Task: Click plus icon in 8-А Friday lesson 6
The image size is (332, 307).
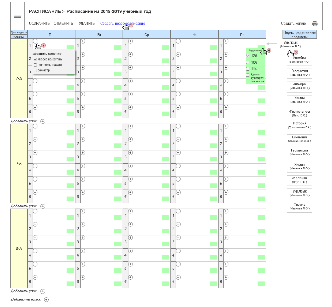Action: [x=226, y=277]
